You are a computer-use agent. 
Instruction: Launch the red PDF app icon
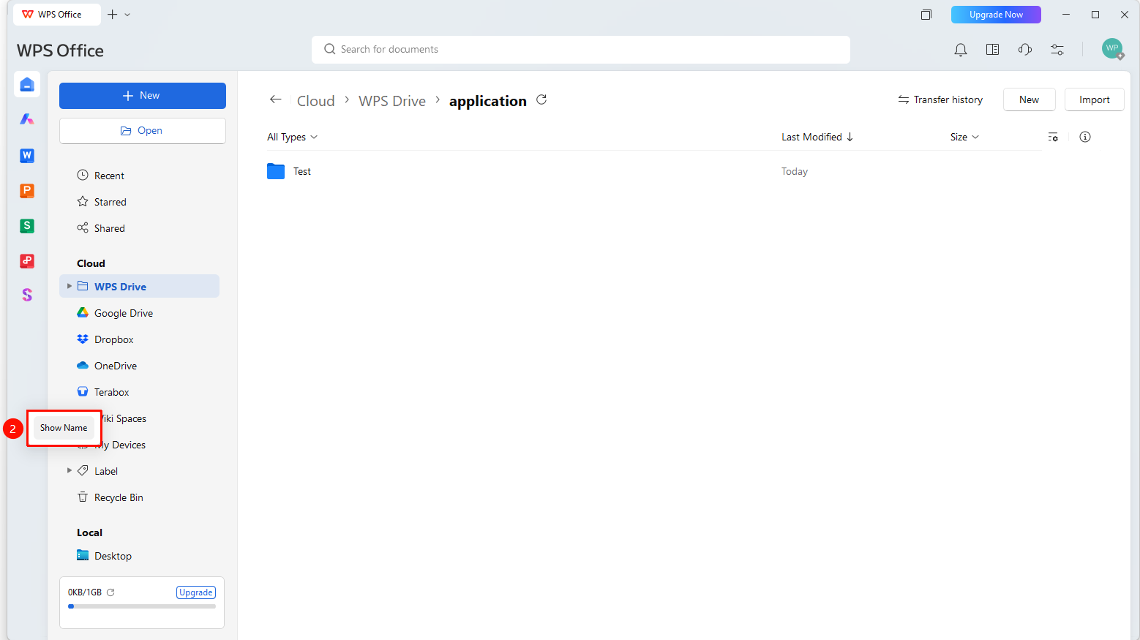pyautogui.click(x=27, y=261)
